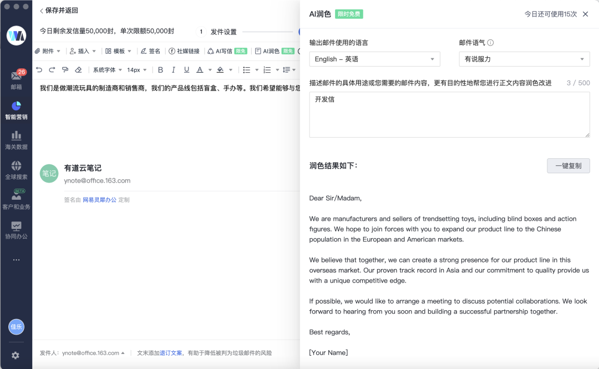This screenshot has height=369, width=599.
Task: Open the 邮箱 mailbox from the sidebar
Action: (16, 81)
